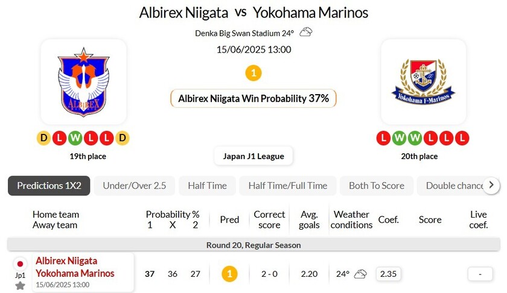507x293 pixels.
Task: Open the Half Time/Full Time tab
Action: 287,186
